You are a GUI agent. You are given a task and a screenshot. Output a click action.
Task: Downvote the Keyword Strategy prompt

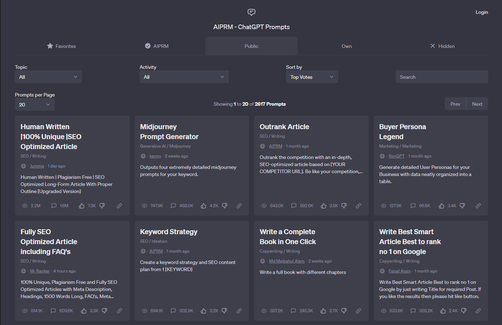224,311
